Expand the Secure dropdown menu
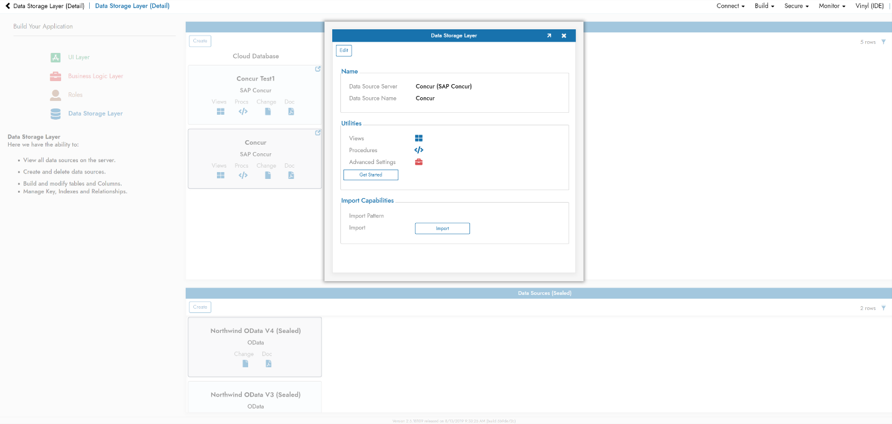This screenshot has width=892, height=424. (797, 6)
